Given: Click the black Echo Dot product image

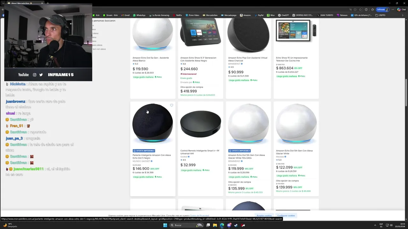Looking at the screenshot, I should point(153,123).
